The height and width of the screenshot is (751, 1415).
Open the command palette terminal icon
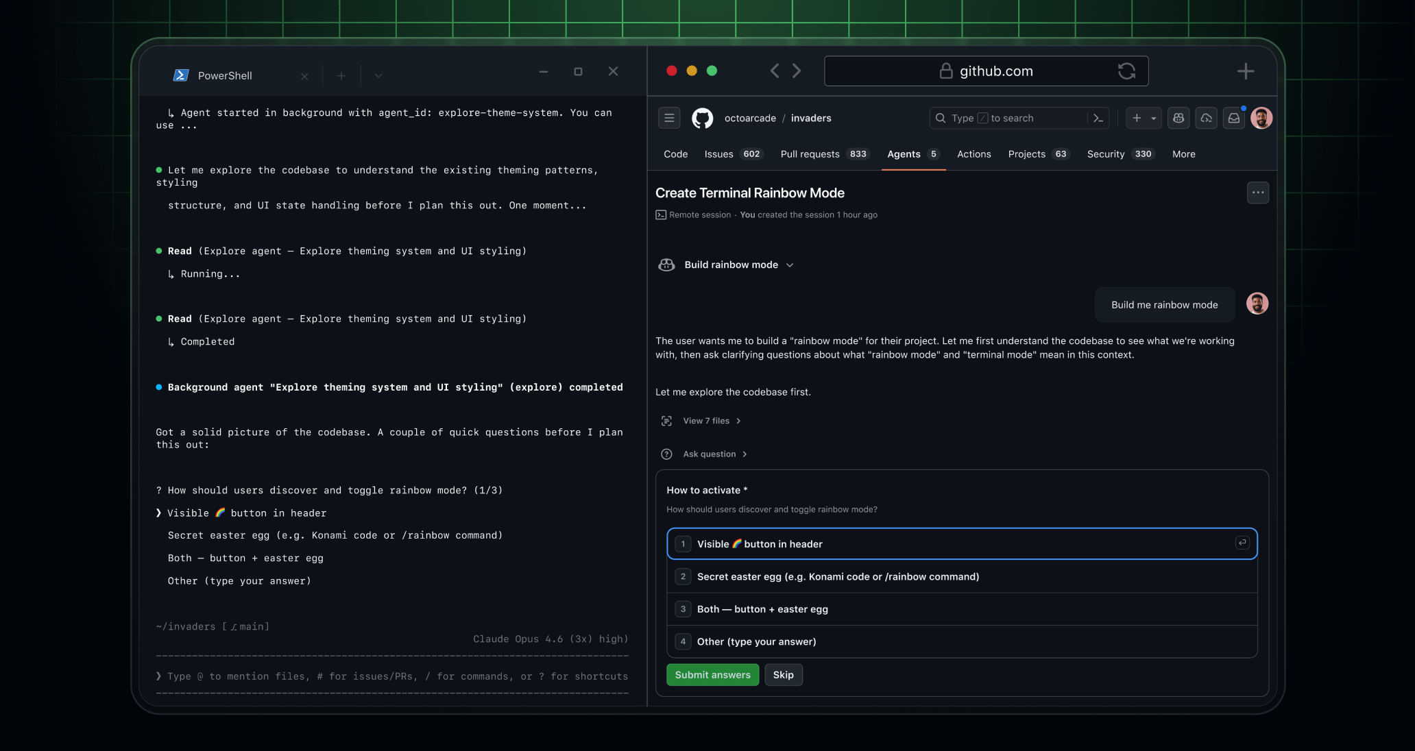click(x=1098, y=118)
